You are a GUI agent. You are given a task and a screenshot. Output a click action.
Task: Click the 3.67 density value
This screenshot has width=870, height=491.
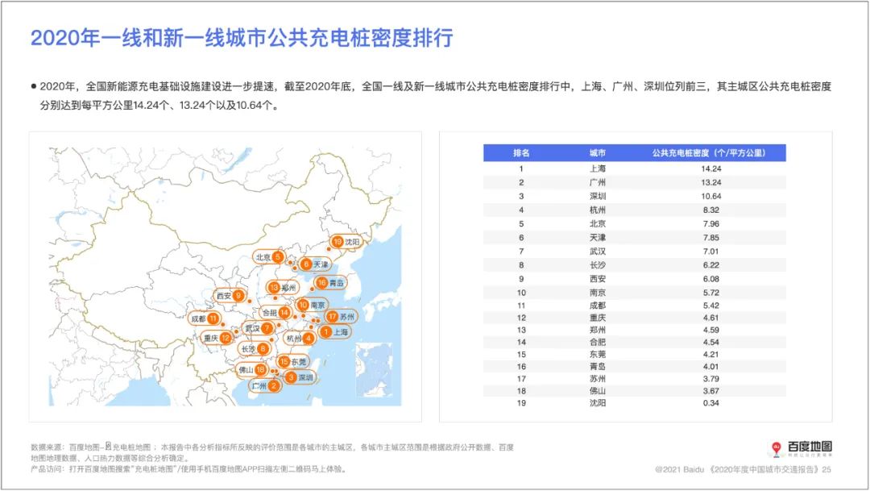pyautogui.click(x=710, y=391)
